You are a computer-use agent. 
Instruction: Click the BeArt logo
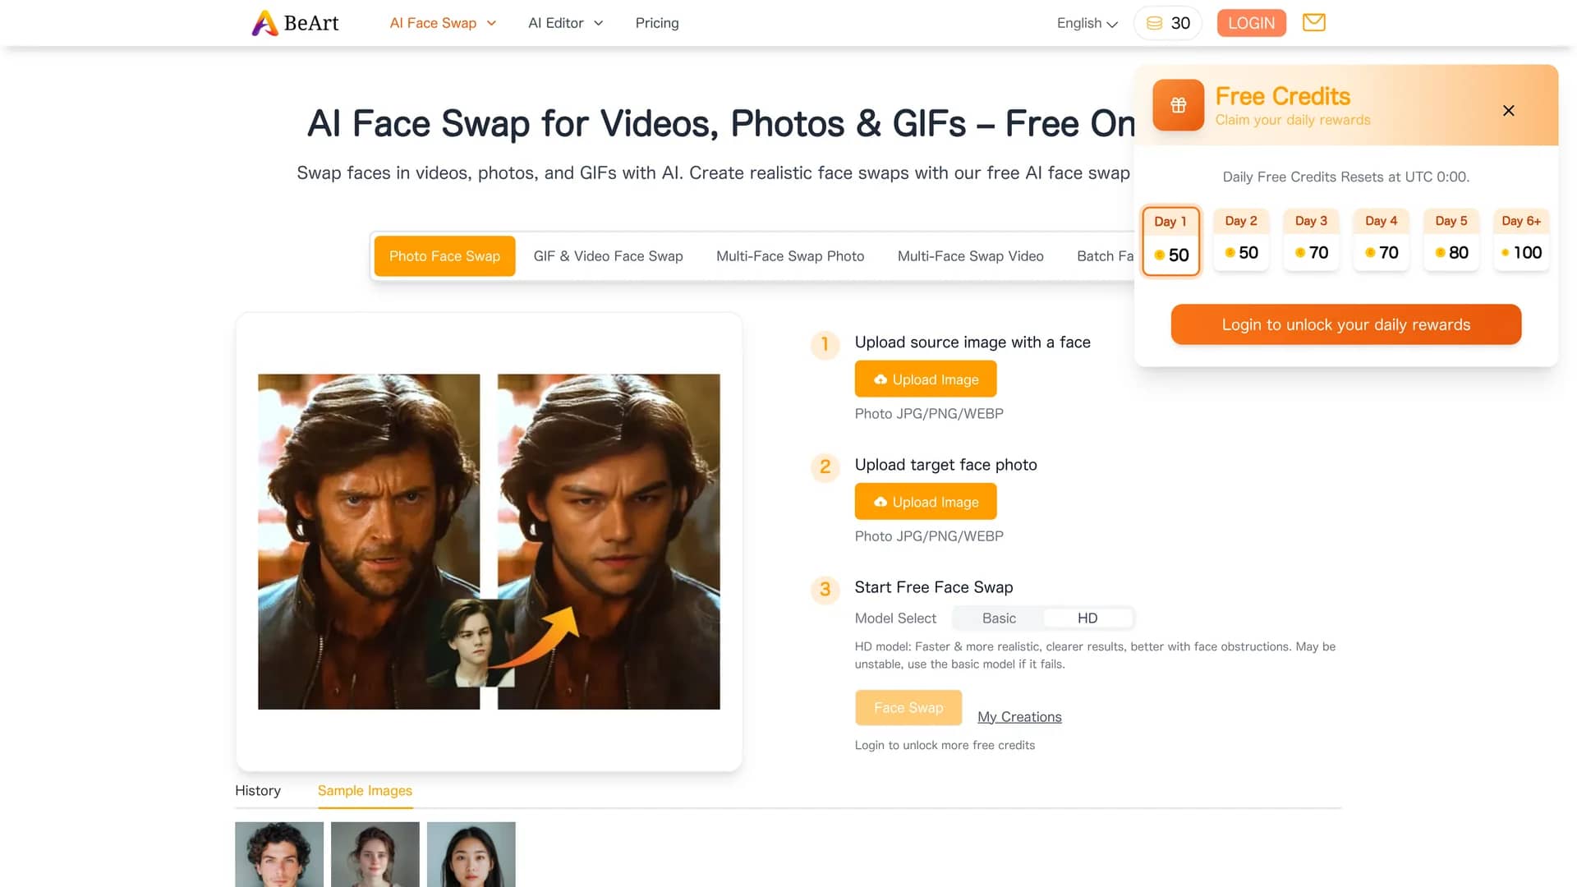[295, 23]
